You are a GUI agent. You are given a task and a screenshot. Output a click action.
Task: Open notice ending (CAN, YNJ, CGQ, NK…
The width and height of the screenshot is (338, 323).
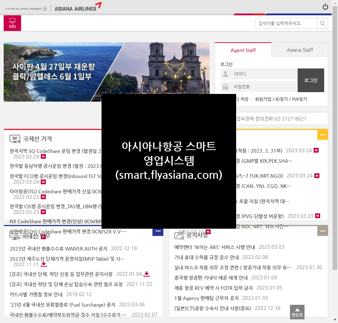264,186
